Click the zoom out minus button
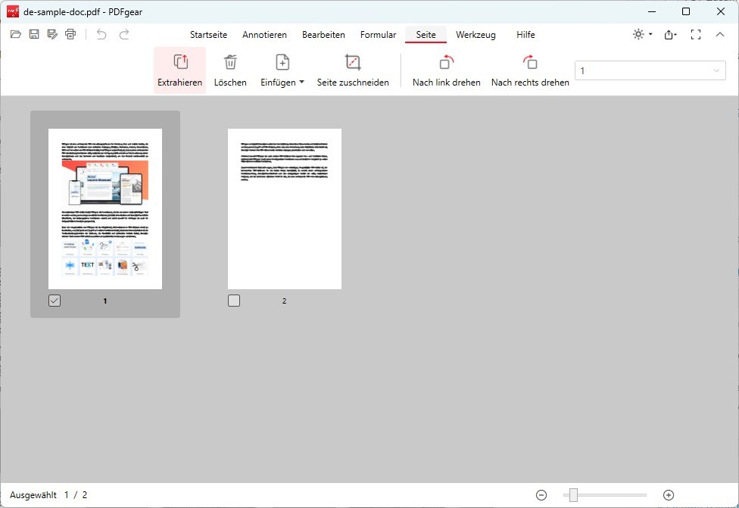 pos(541,494)
